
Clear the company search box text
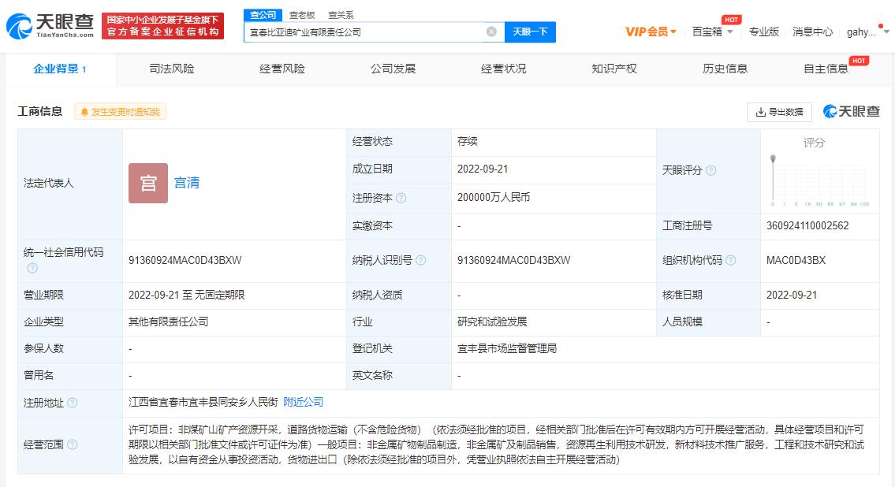click(x=491, y=32)
